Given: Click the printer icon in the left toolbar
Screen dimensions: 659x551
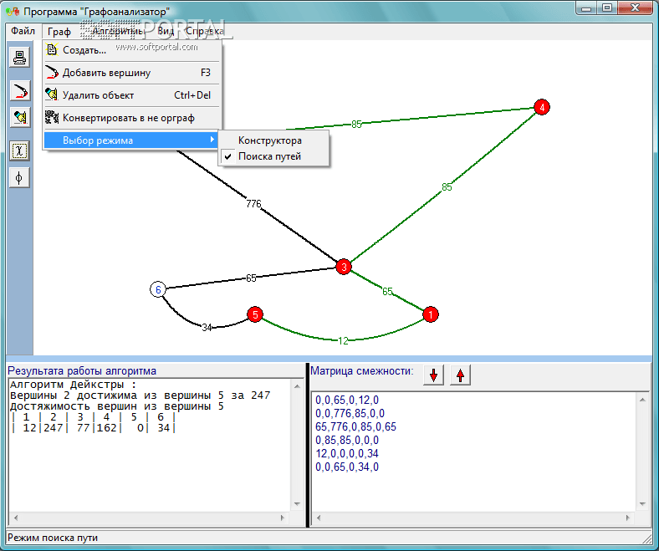Looking at the screenshot, I should tap(20, 57).
